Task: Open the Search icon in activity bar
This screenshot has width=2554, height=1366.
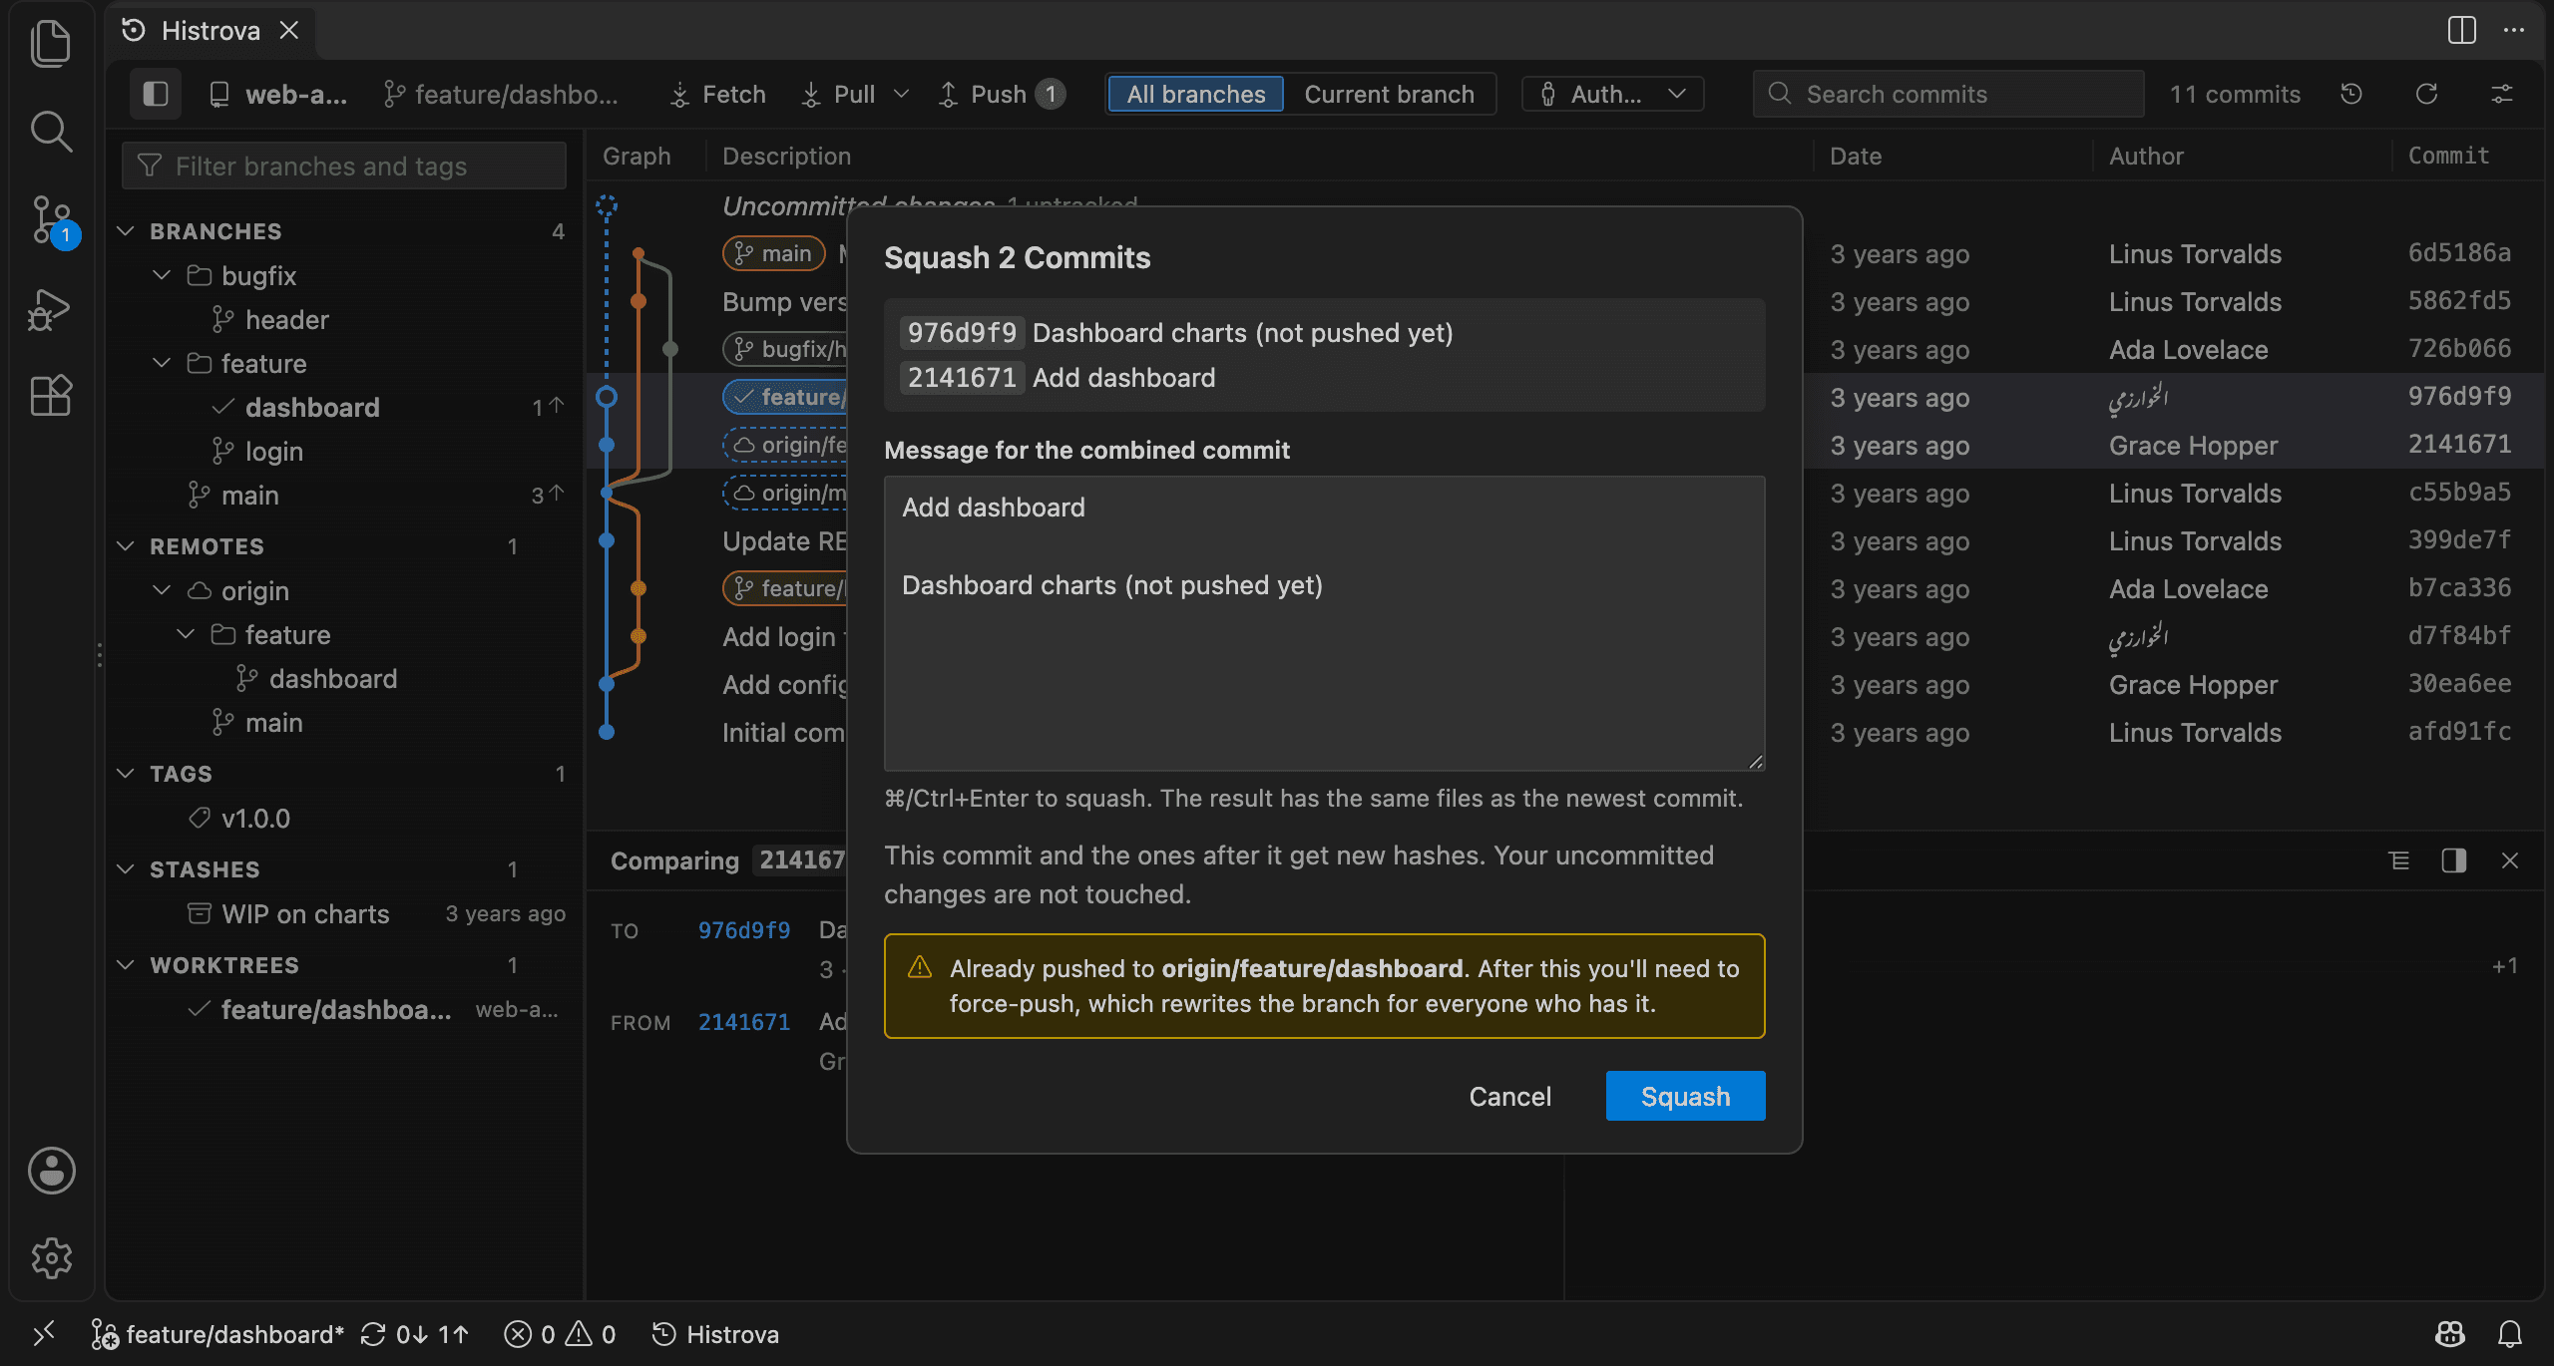Action: (x=51, y=131)
